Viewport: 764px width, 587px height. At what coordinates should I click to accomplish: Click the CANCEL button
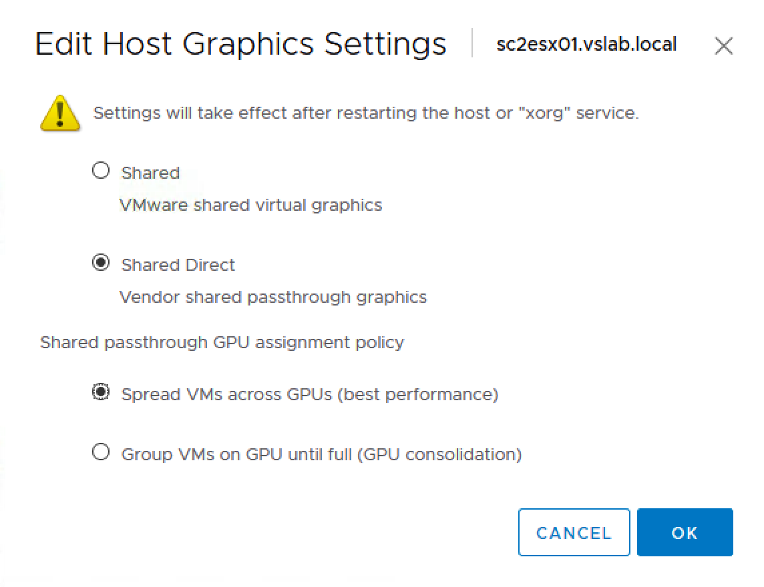click(574, 532)
